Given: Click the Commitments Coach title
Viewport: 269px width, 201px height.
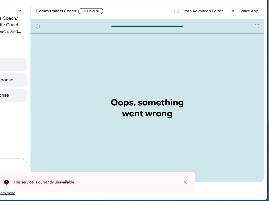Looking at the screenshot, I should (x=56, y=11).
